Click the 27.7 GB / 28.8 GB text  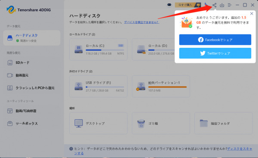(x=97, y=90)
